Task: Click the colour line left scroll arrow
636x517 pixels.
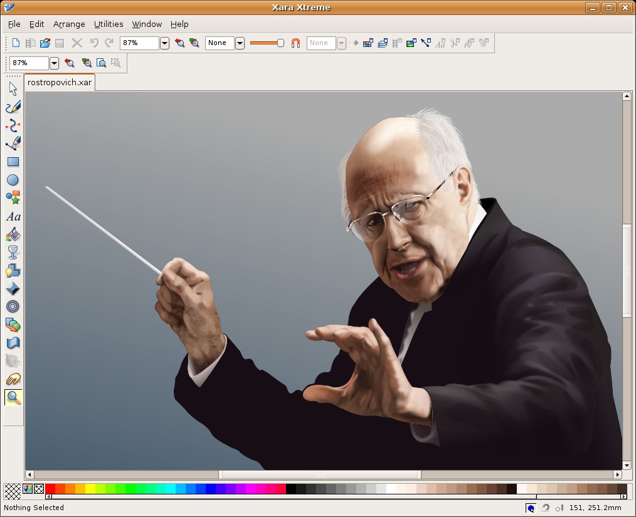Action: 48,497
